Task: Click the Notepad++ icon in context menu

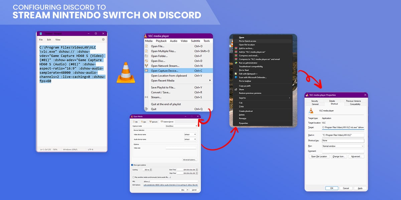Action: 236,74
